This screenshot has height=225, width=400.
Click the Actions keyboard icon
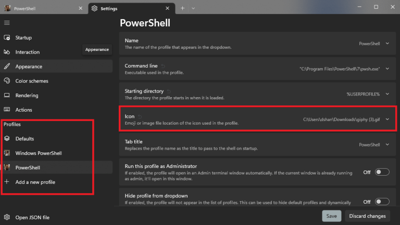click(x=7, y=110)
